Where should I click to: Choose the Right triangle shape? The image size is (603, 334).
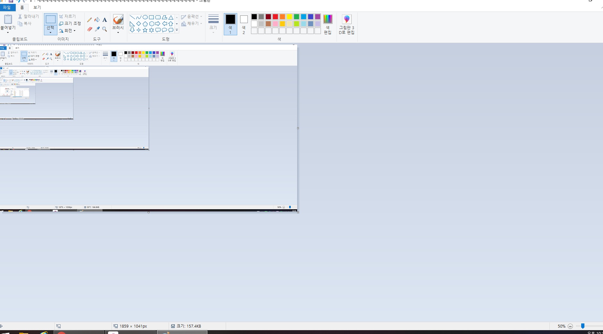pyautogui.click(x=132, y=24)
